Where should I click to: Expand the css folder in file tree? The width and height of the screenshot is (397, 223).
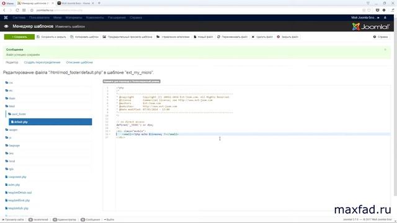pos(9,82)
